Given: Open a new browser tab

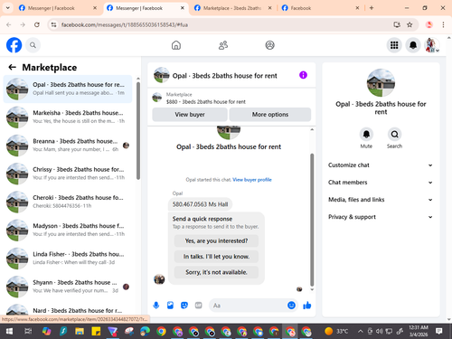Looking at the screenshot, I should (x=372, y=8).
